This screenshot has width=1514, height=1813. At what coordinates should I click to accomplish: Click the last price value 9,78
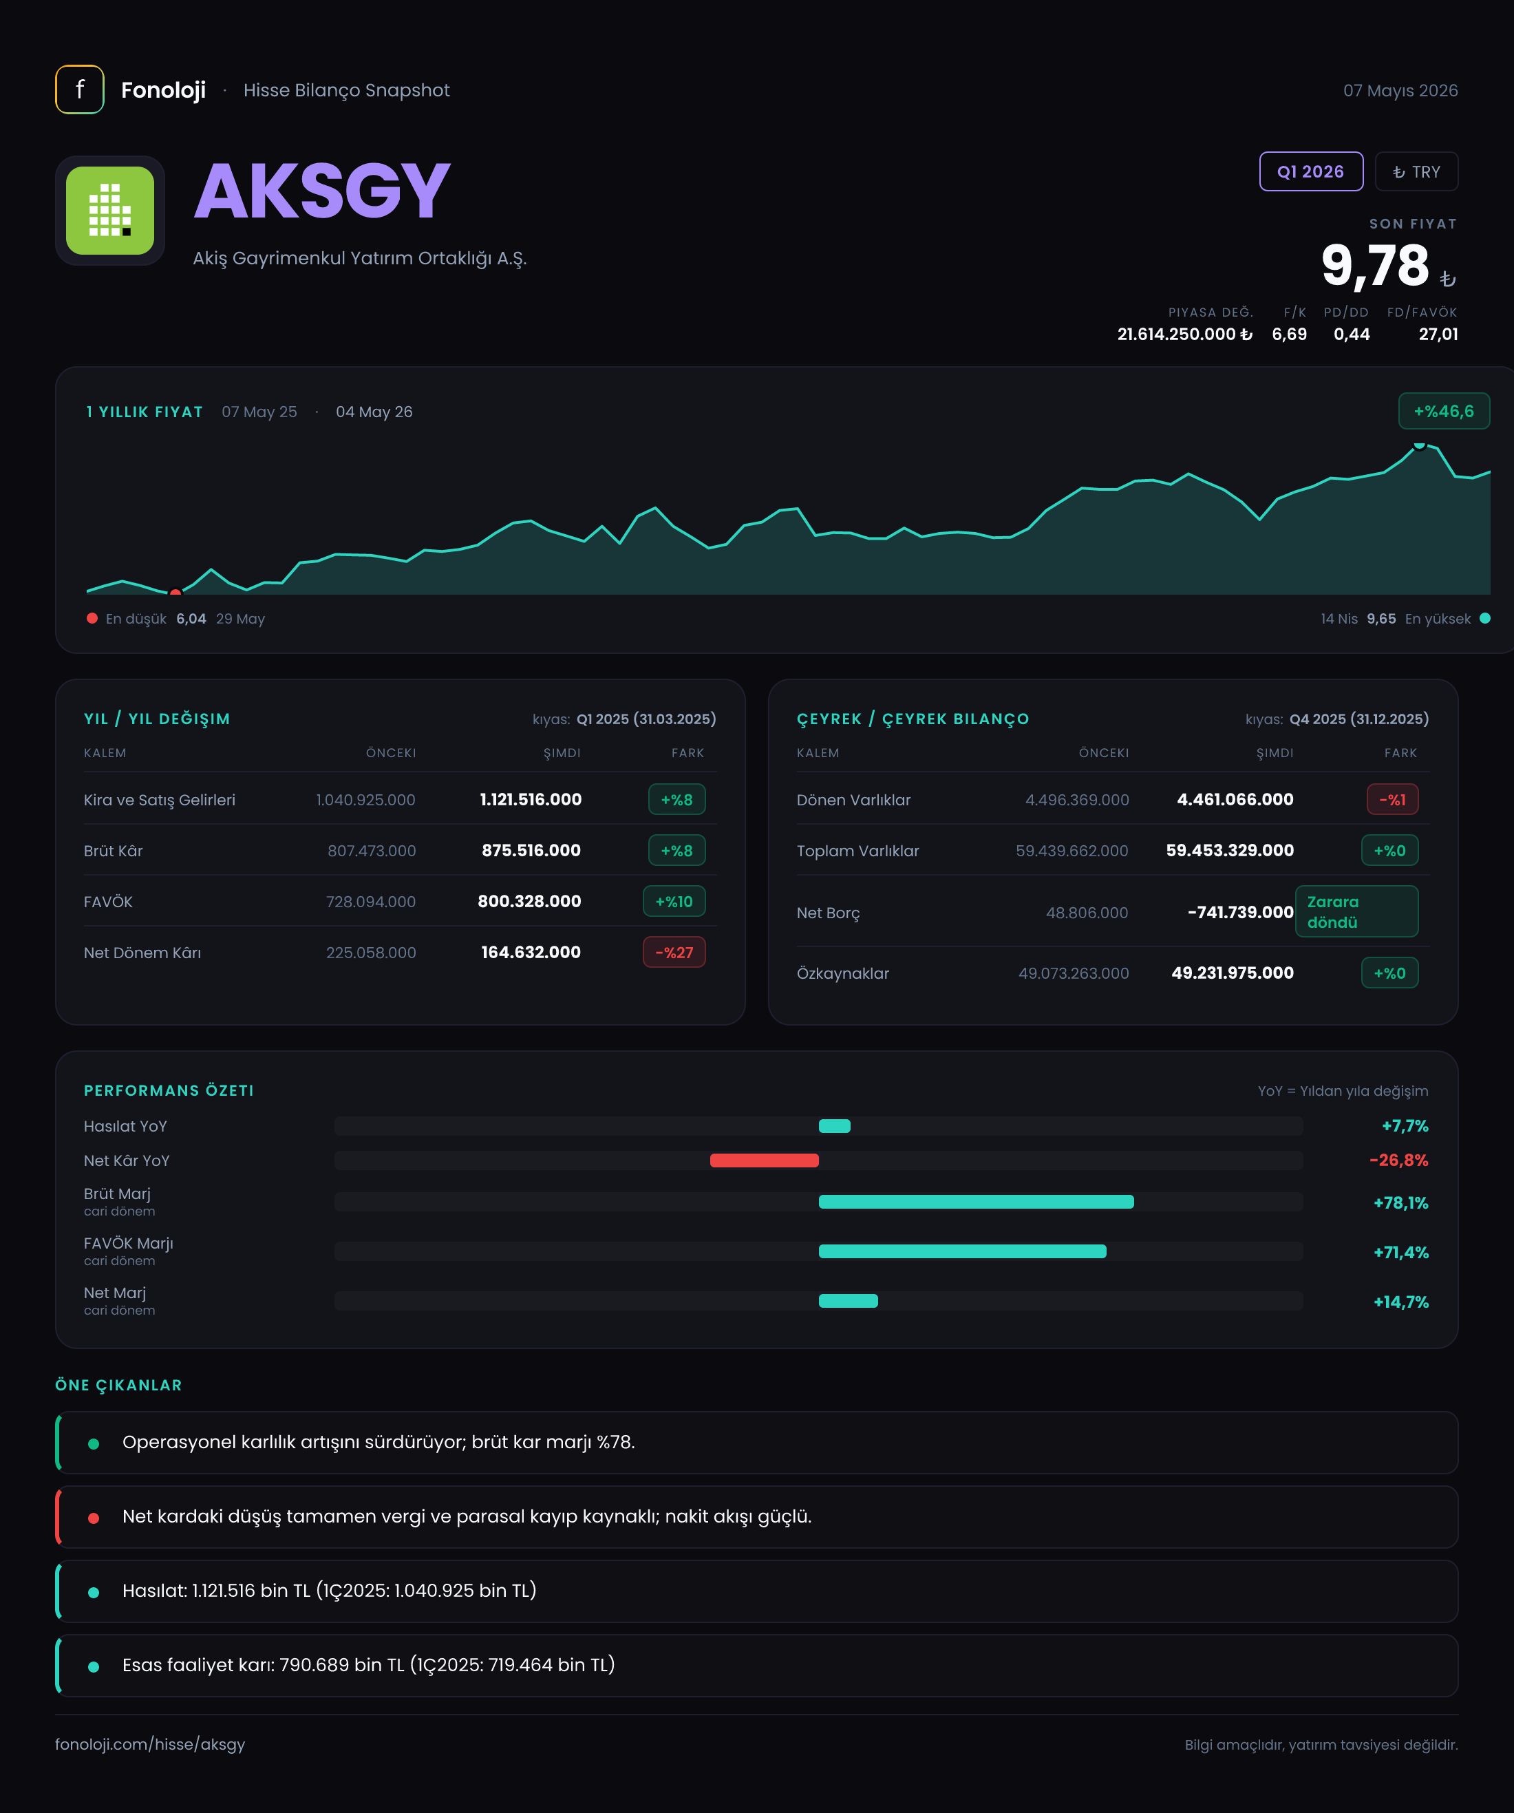click(x=1375, y=265)
